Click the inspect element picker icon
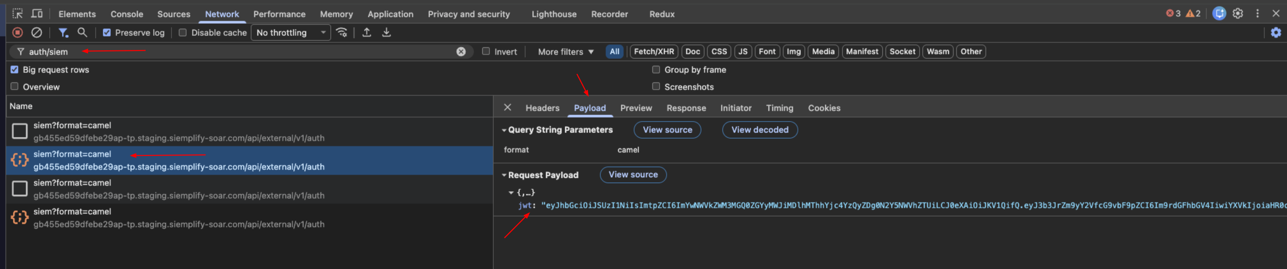Image resolution: width=1287 pixels, height=269 pixels. click(18, 14)
